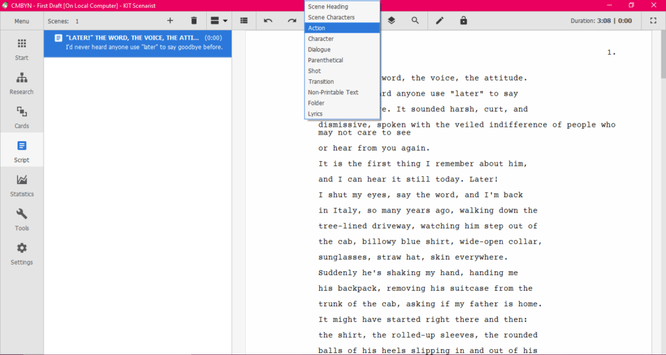Viewport: 666px width, 355px height.
Task: Click line "It might have started right there"
Action: pyautogui.click(x=423, y=319)
